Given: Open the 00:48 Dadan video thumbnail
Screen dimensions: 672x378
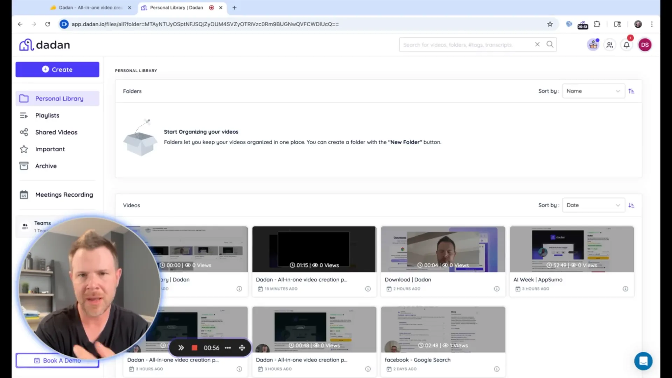Looking at the screenshot, I should pyautogui.click(x=314, y=329).
